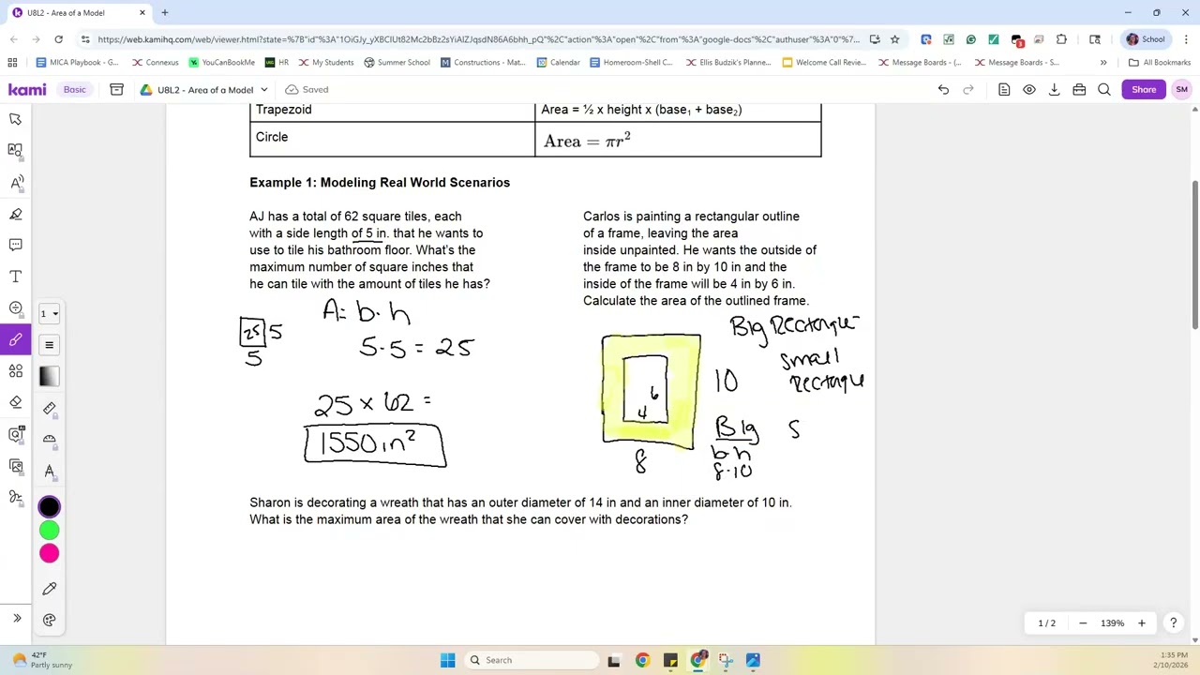Open the stroke thickness dropdown showing 1
Viewport: 1200px width, 675px height.
pos(49,313)
